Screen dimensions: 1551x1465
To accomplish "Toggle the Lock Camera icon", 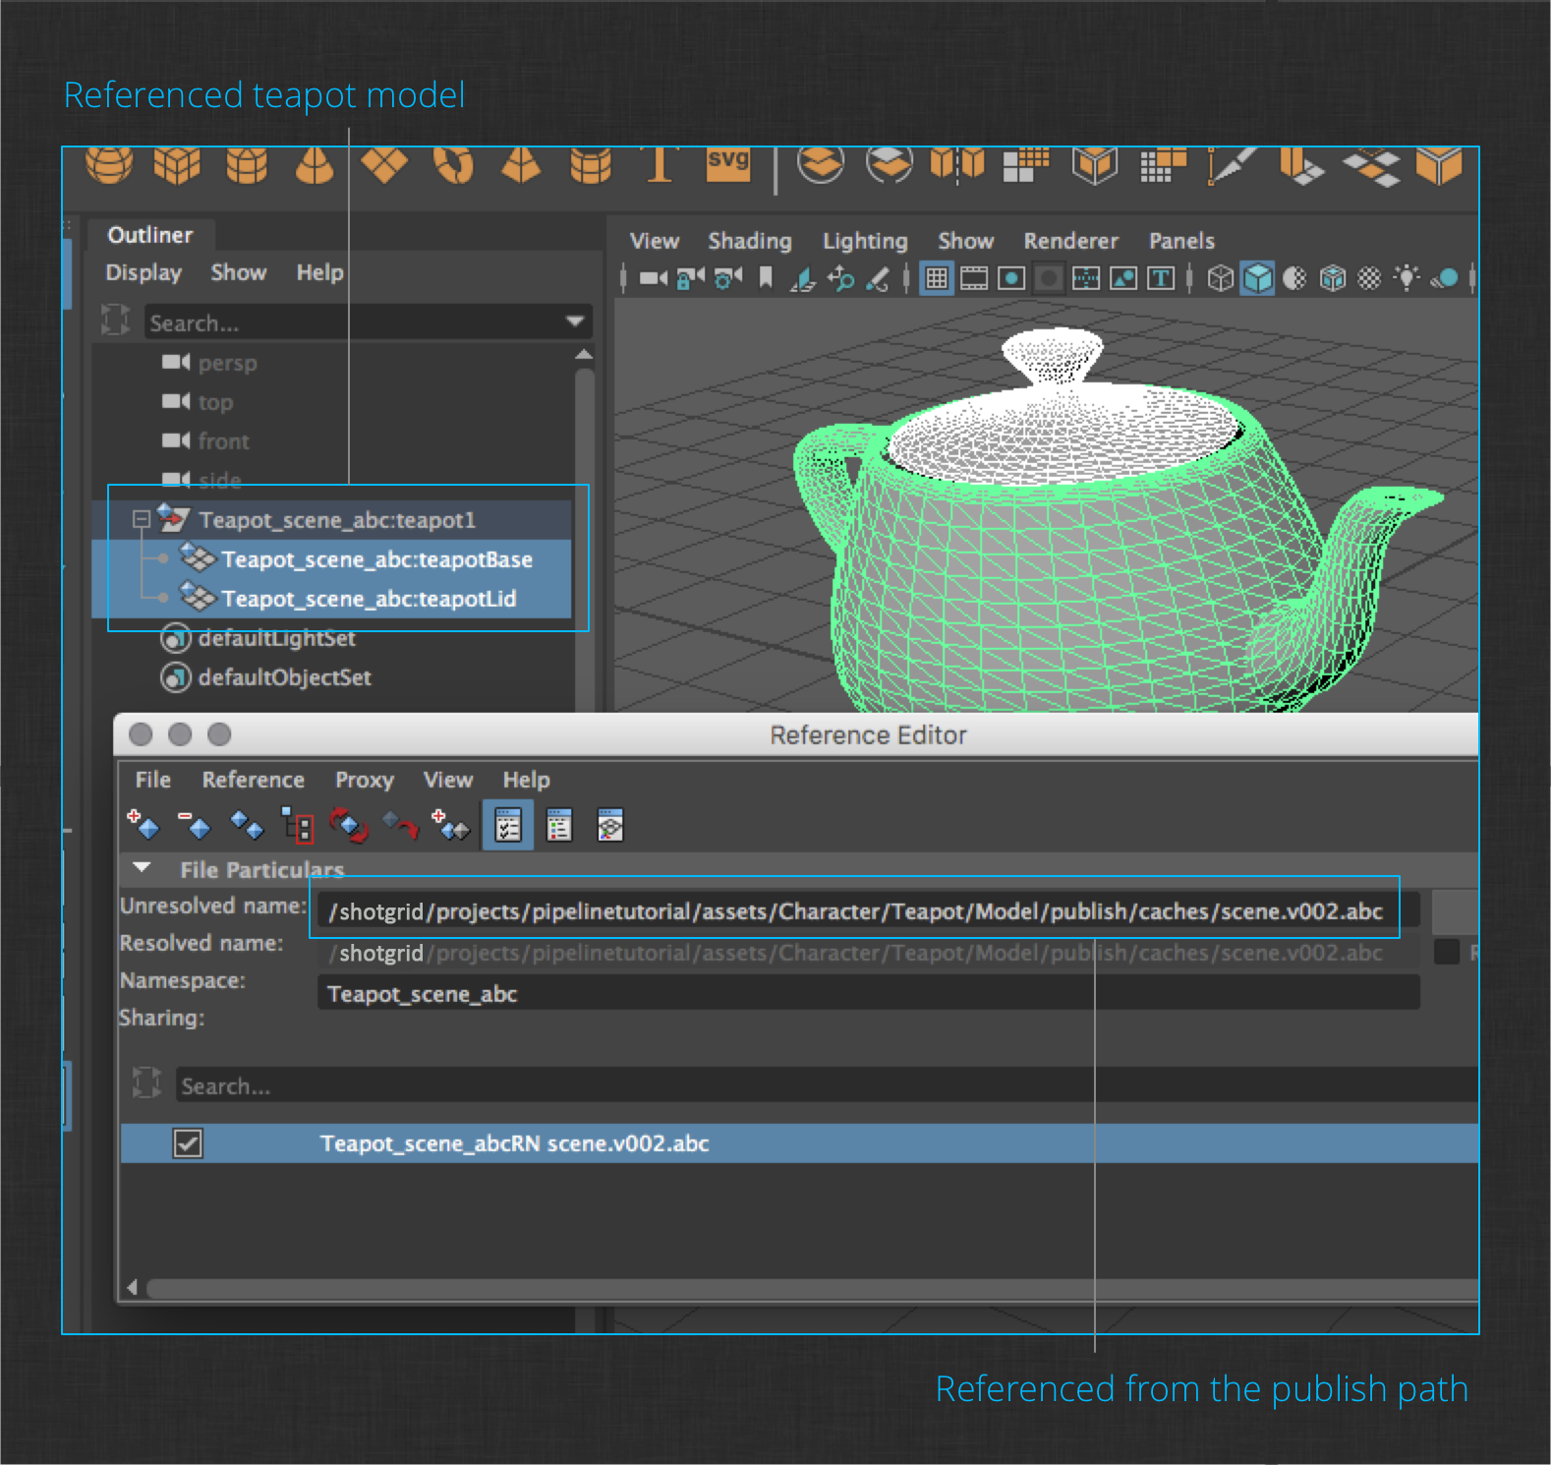I will tap(691, 279).
